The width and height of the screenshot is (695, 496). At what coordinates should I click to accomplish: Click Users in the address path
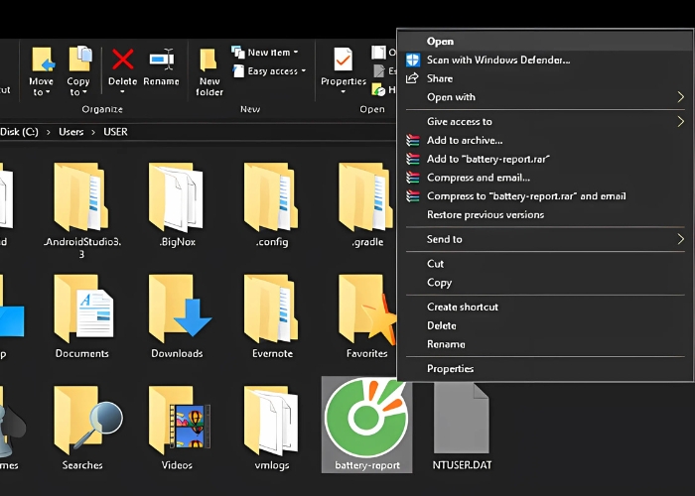coord(69,132)
